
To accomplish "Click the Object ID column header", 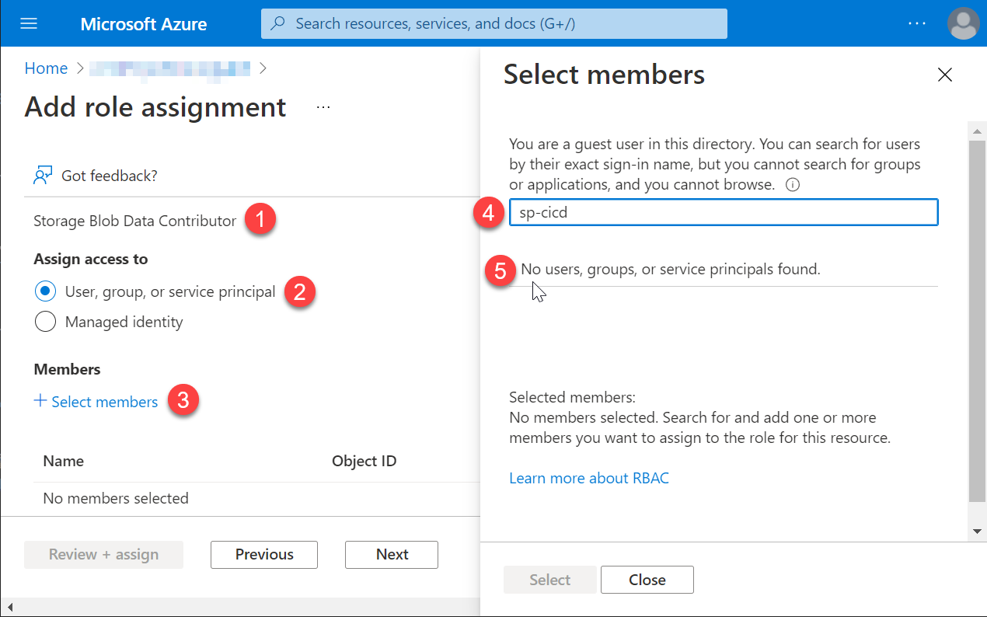I will [364, 461].
